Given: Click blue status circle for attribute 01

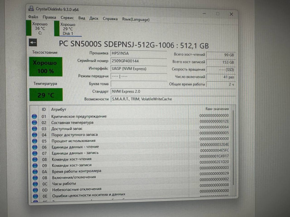Looking at the screenshot, I should [x=34, y=117].
